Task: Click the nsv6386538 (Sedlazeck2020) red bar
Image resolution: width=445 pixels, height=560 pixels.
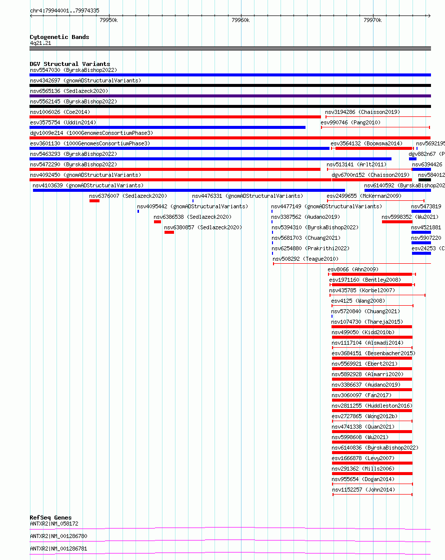Action: (x=157, y=222)
